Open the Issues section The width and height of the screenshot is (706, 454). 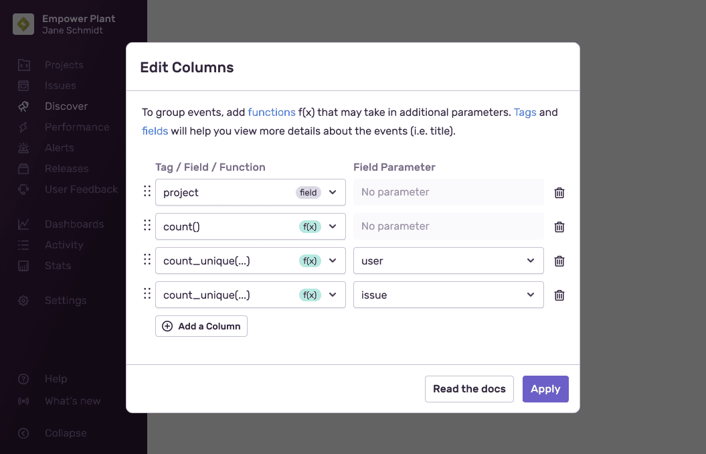61,85
